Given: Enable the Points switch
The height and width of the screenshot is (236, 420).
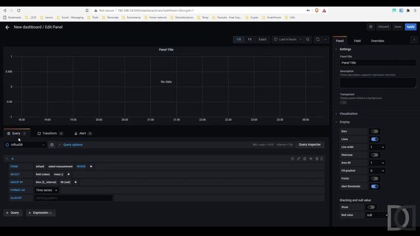Looking at the screenshot, I should pos(375,178).
